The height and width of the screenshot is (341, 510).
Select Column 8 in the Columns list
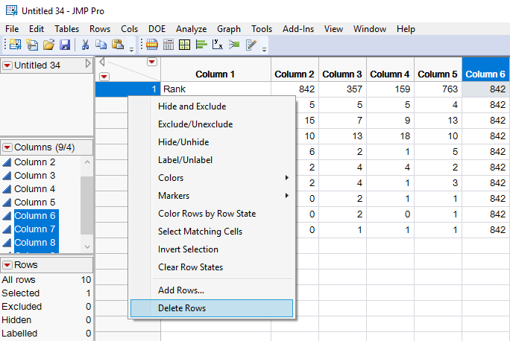point(35,243)
